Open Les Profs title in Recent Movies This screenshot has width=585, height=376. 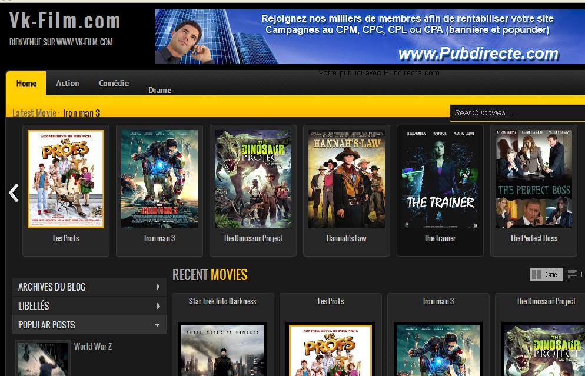point(331,301)
